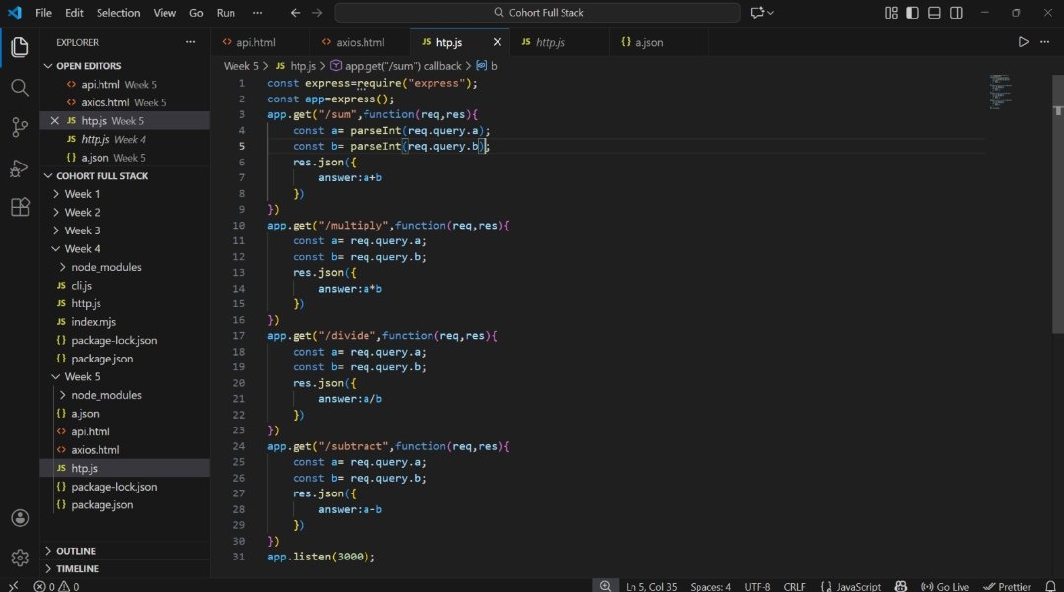Click the remote window indicator in status bar
This screenshot has height=592, width=1064.
tap(13, 586)
